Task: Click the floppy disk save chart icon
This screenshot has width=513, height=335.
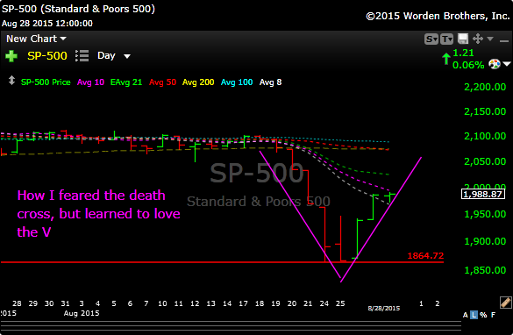Action: click(463, 39)
